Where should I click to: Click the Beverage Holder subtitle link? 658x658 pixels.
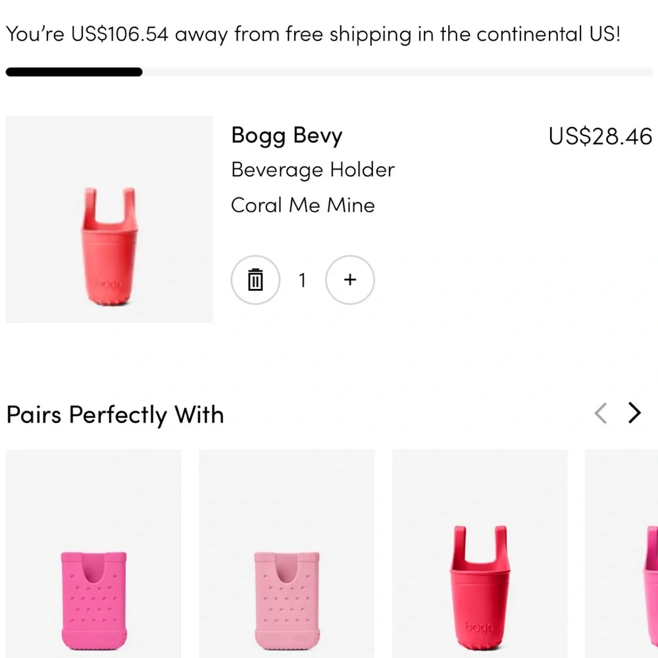pos(313,169)
